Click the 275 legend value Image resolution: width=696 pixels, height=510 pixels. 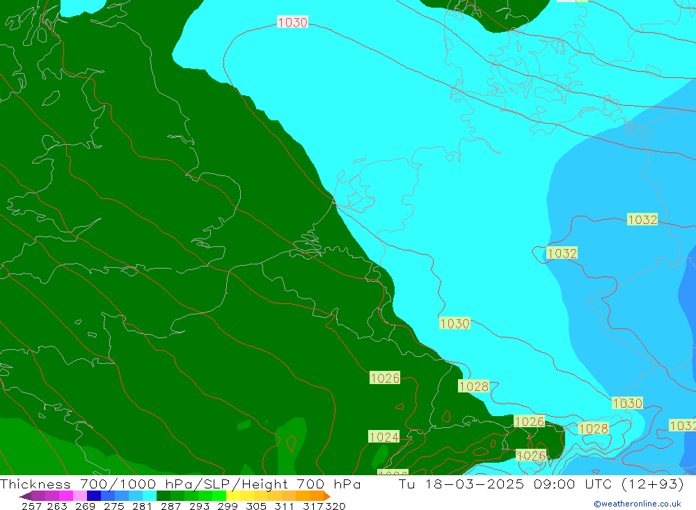click(113, 506)
